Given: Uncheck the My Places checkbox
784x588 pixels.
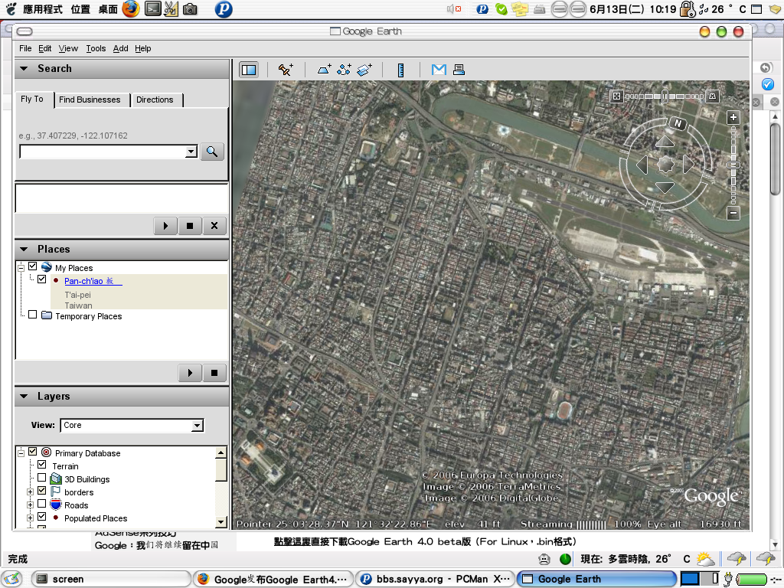Looking at the screenshot, I should pyautogui.click(x=33, y=266).
